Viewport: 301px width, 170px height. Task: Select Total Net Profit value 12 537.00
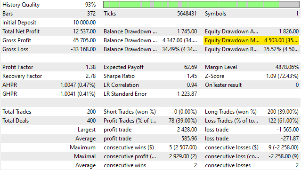pos(84,31)
